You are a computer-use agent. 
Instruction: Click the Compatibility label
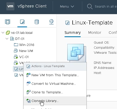(104, 48)
